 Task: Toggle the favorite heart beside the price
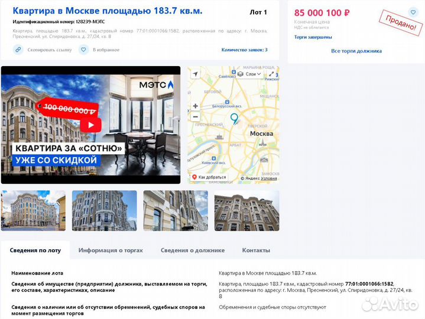413,12
